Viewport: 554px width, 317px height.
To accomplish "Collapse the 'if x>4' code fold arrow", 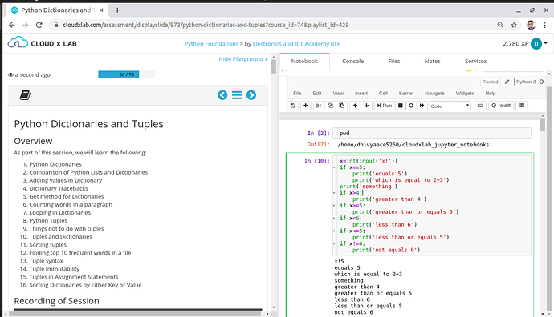I will coord(334,193).
